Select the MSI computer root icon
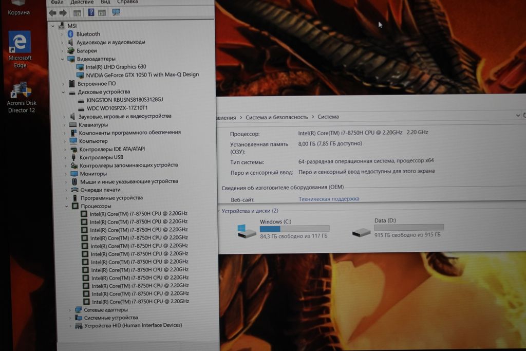The height and width of the screenshot is (351, 526). tap(62, 26)
